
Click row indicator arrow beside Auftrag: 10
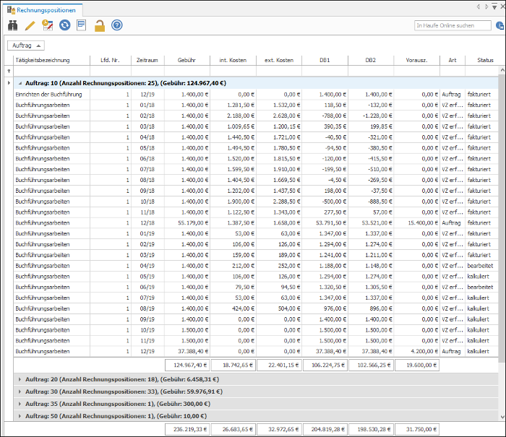tap(9, 83)
